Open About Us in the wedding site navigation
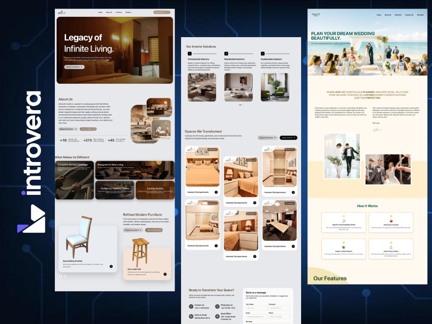Viewport: 432px width, 324px height. pyautogui.click(x=398, y=15)
